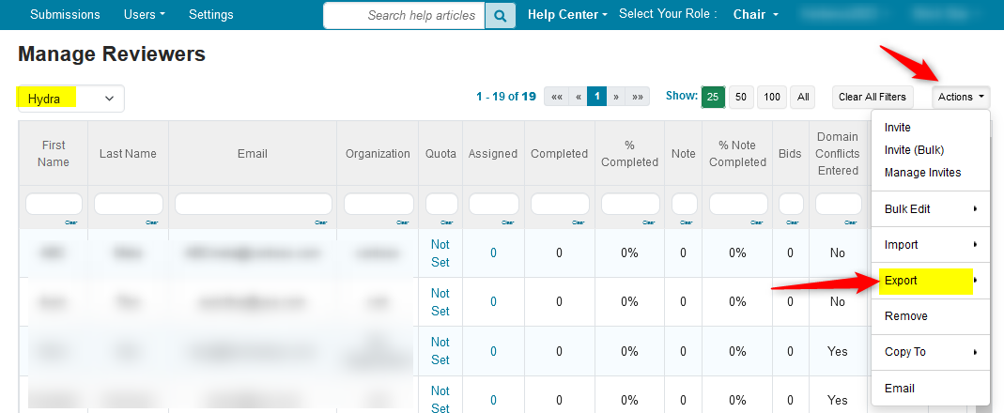
Task: Open the Actions dropdown button
Action: (x=961, y=97)
